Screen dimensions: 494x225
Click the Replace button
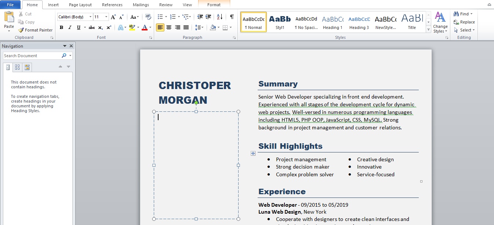coord(465,22)
